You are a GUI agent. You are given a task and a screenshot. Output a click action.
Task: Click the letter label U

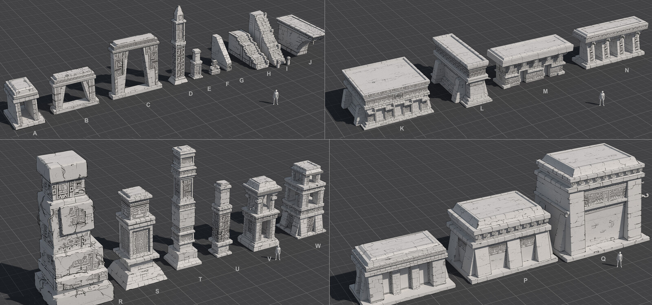(x=237, y=268)
